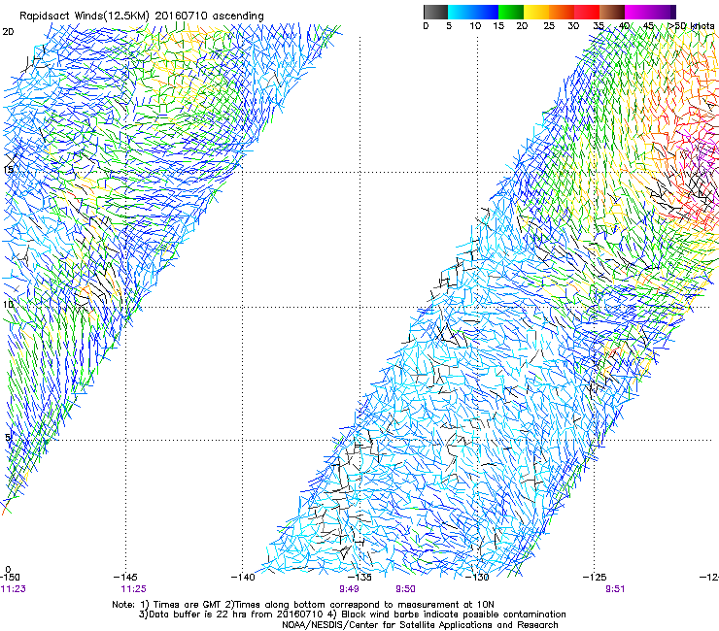Select the purple 9:50 pass time
Screen dimensions: 719x631
pyautogui.click(x=405, y=589)
